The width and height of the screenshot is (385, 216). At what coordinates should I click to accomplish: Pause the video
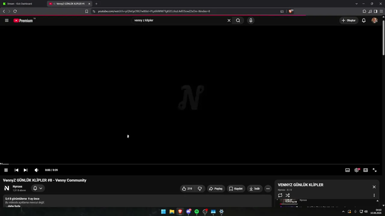(x=6, y=170)
